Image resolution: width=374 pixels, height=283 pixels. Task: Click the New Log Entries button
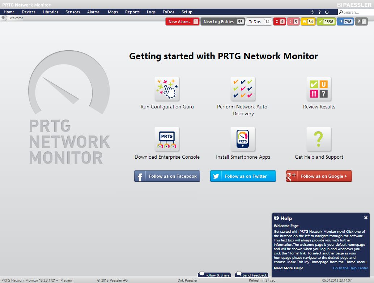(222, 22)
